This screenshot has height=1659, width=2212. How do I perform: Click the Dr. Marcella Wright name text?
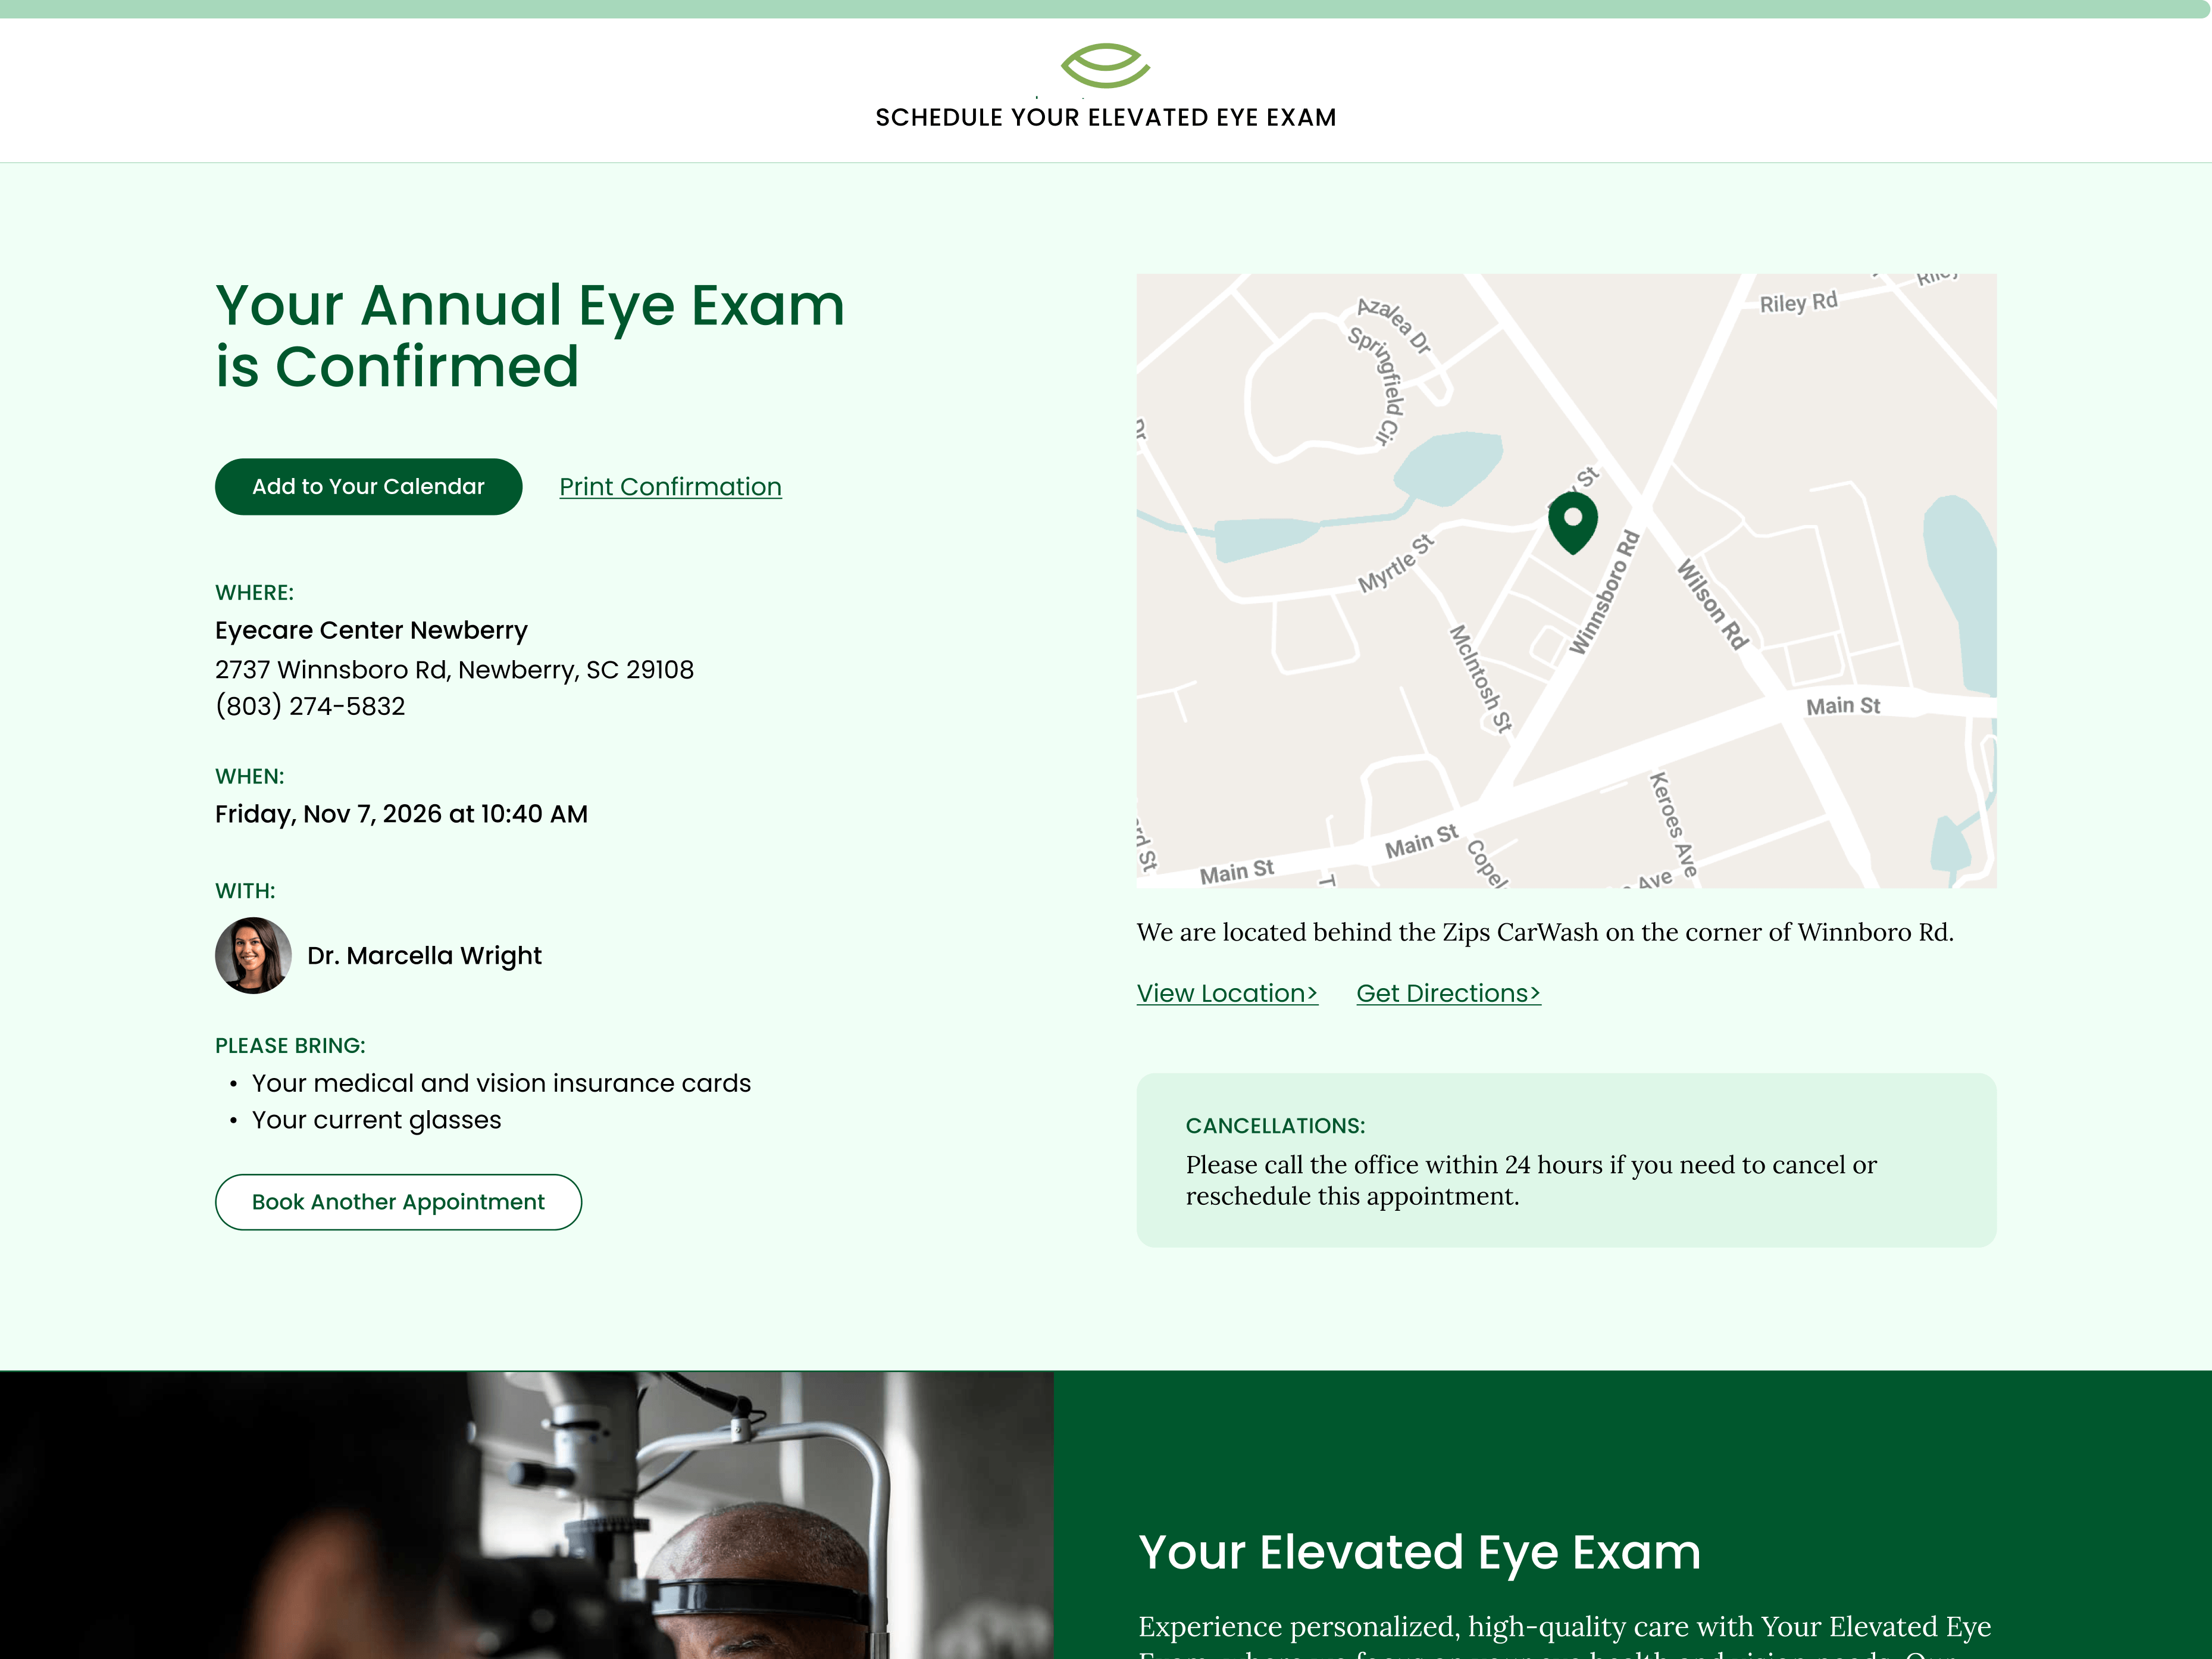(x=424, y=956)
